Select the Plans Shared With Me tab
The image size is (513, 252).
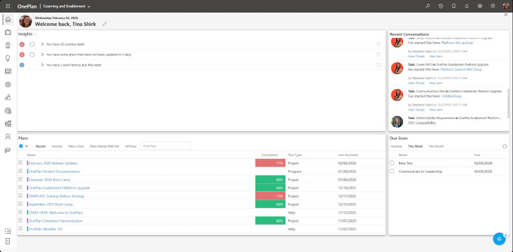tap(104, 146)
